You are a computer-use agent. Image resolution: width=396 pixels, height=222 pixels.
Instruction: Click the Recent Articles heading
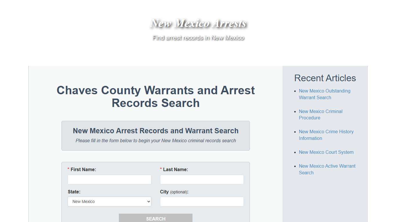click(x=325, y=78)
